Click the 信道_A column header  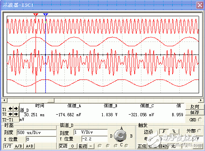click(x=74, y=106)
